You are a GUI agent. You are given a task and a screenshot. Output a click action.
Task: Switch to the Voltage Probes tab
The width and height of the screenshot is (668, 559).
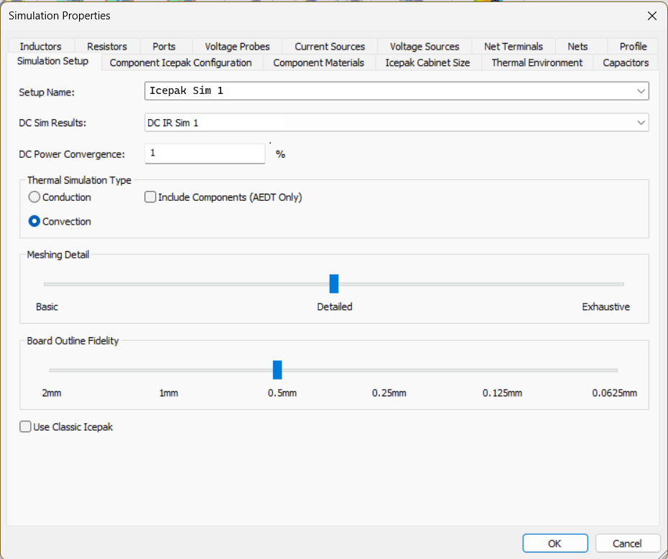click(x=237, y=47)
